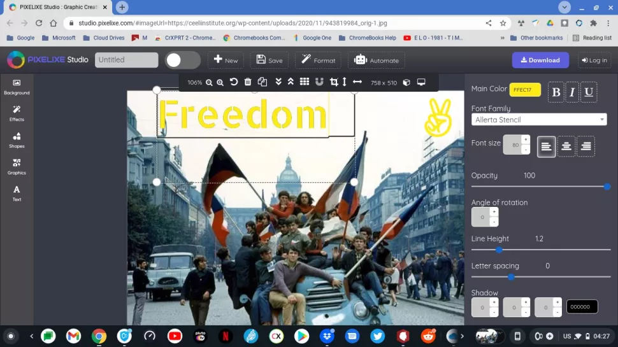Click the undo arrow in the canvas toolbar

click(x=234, y=82)
